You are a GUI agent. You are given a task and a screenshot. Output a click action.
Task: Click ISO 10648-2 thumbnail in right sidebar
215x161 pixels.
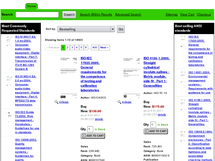(183, 136)
